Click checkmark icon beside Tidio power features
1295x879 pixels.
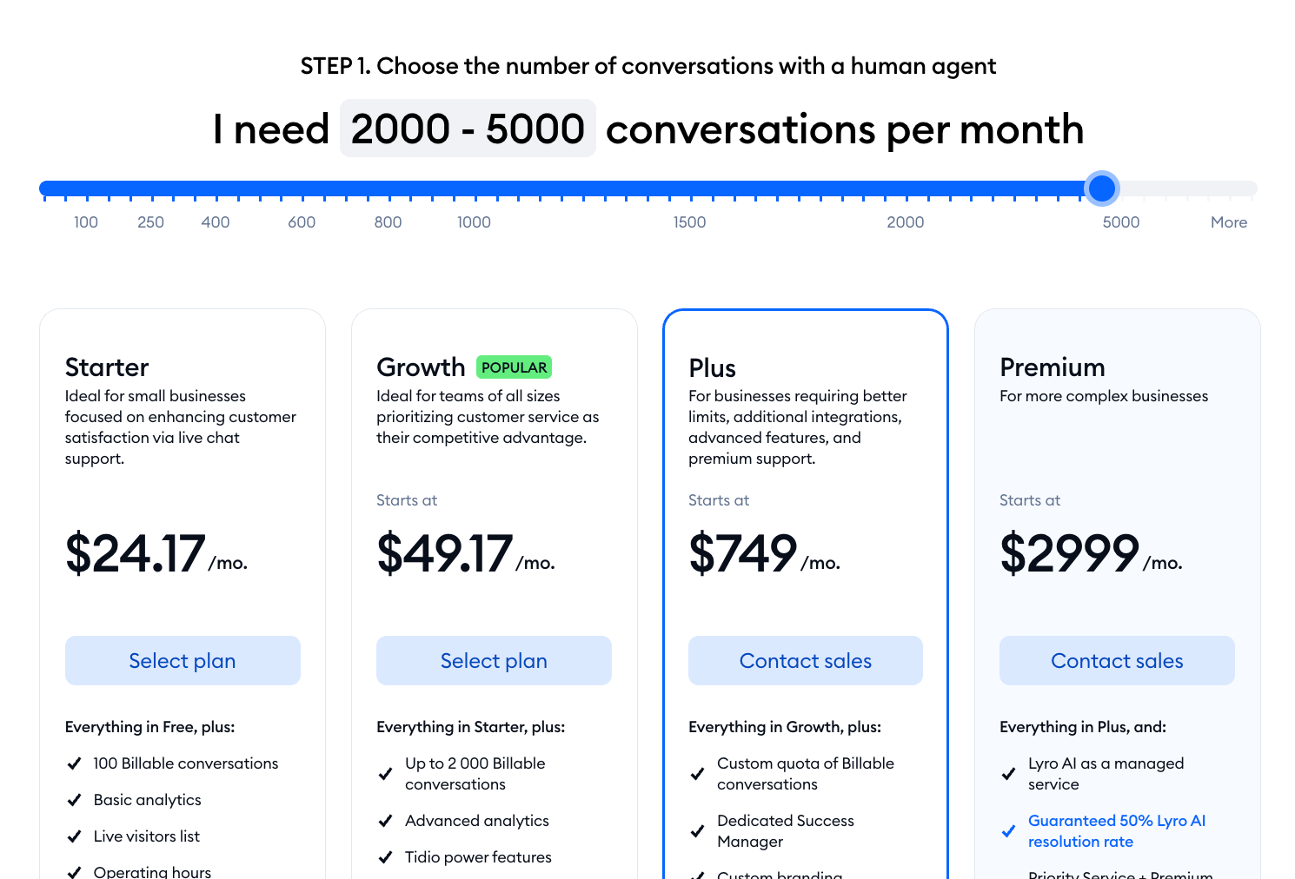tap(386, 857)
